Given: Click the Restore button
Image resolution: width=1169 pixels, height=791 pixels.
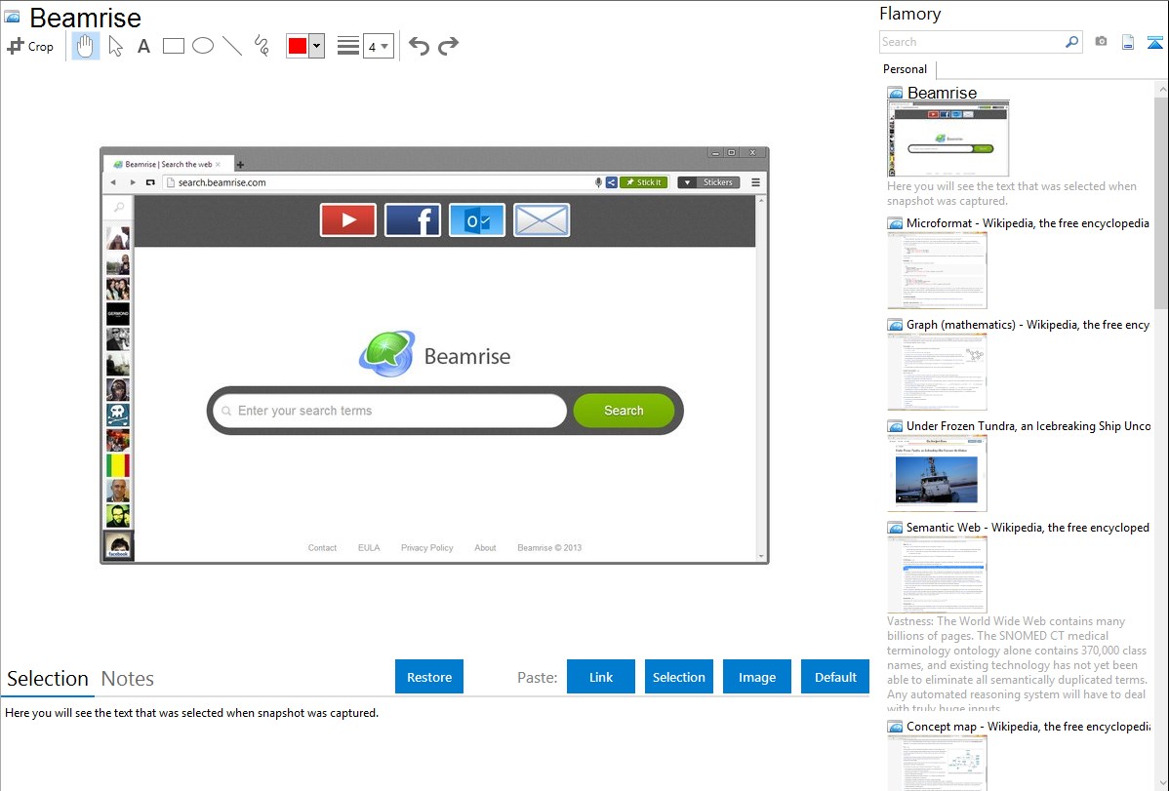Looking at the screenshot, I should (x=429, y=677).
